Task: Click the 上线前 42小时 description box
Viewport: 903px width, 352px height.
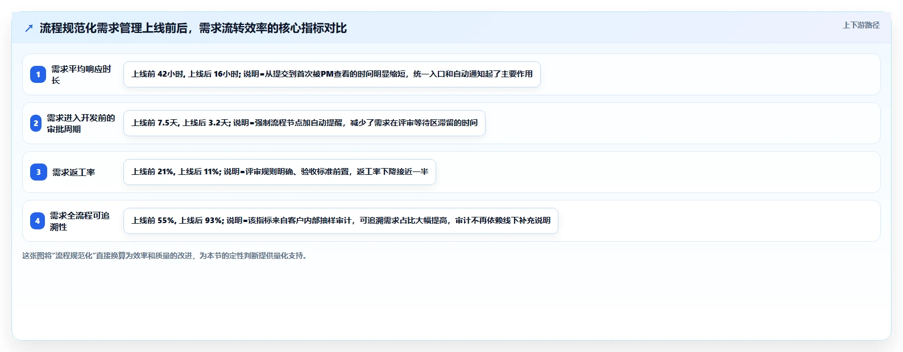Action: tap(332, 74)
